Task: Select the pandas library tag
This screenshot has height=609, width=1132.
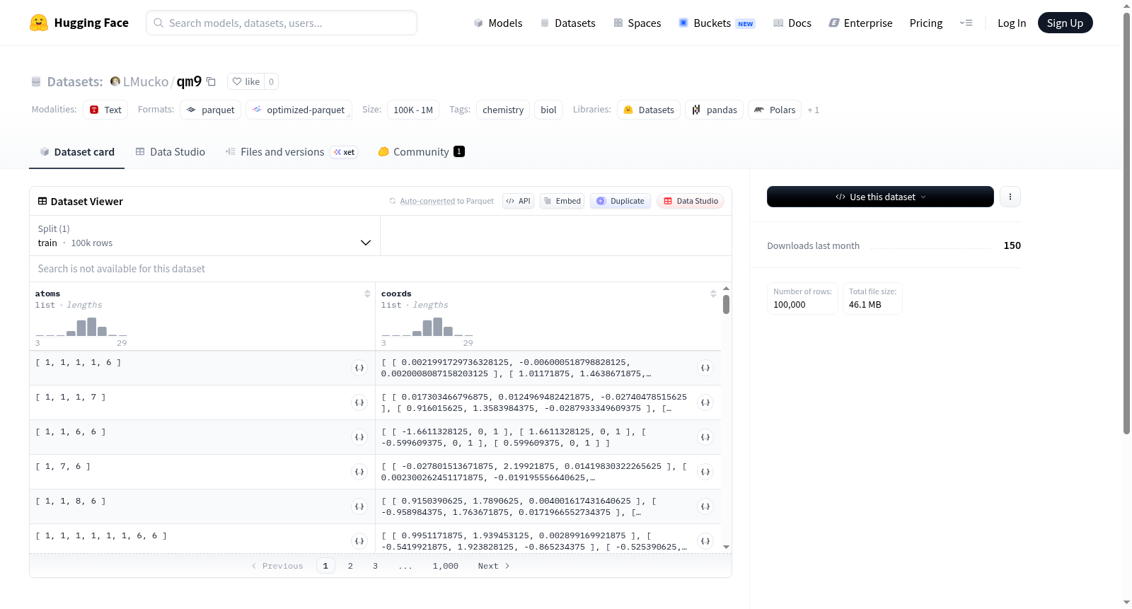Action: point(715,110)
